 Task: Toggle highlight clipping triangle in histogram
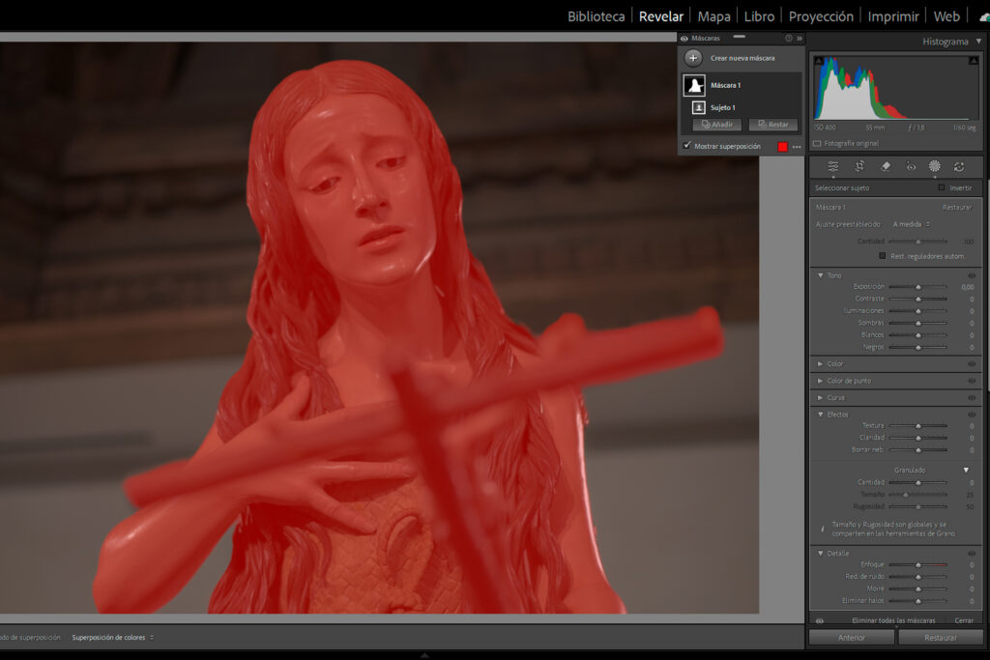click(973, 61)
